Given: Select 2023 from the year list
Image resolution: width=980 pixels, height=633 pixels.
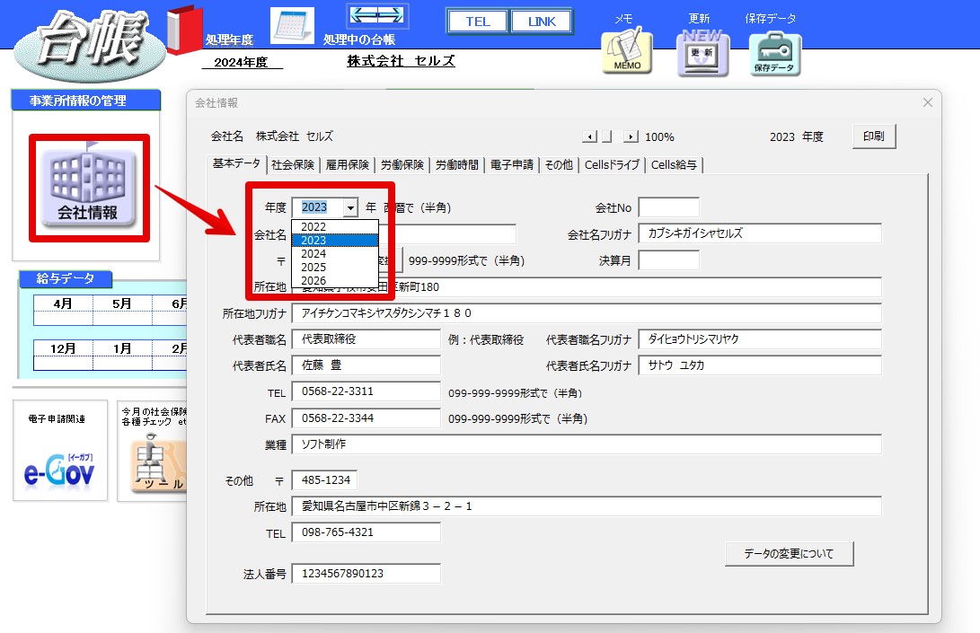Looking at the screenshot, I should 335,241.
